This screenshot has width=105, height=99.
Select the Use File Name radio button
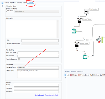7,9
